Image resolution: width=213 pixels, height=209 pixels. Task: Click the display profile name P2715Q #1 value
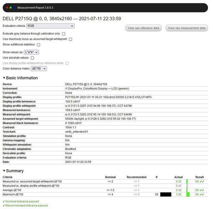pyautogui.click(x=108, y=97)
